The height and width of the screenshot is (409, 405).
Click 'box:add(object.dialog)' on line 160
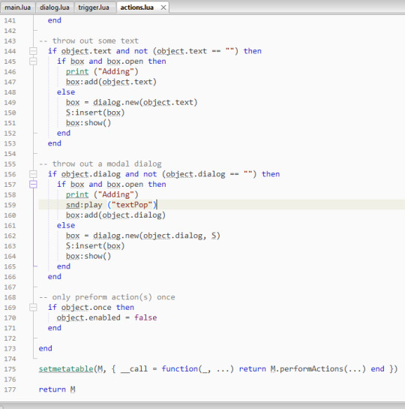click(115, 215)
